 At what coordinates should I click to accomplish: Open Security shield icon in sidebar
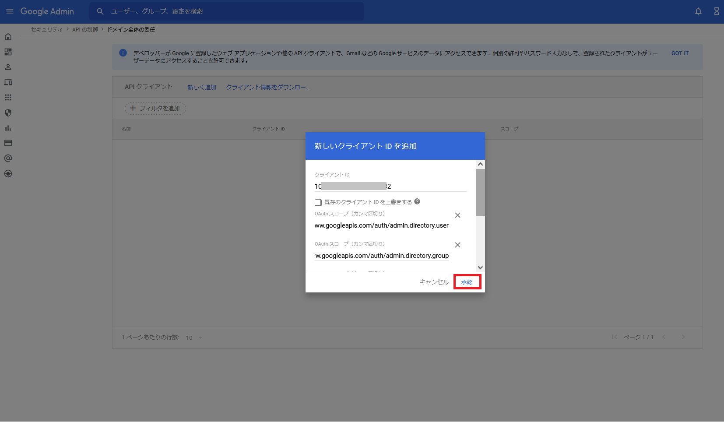pos(8,113)
